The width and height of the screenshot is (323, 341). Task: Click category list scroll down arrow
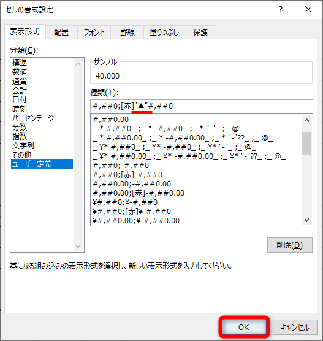pos(78,247)
